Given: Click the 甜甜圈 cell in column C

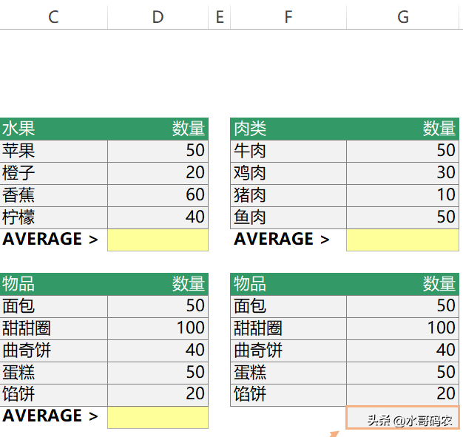Looking at the screenshot, I should pyautogui.click(x=53, y=328).
